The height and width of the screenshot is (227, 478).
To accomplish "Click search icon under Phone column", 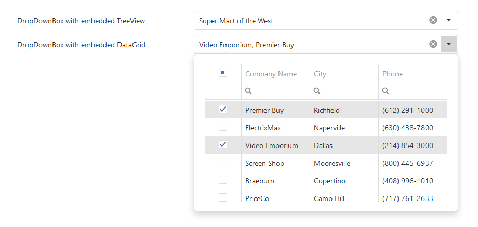I will (x=386, y=91).
